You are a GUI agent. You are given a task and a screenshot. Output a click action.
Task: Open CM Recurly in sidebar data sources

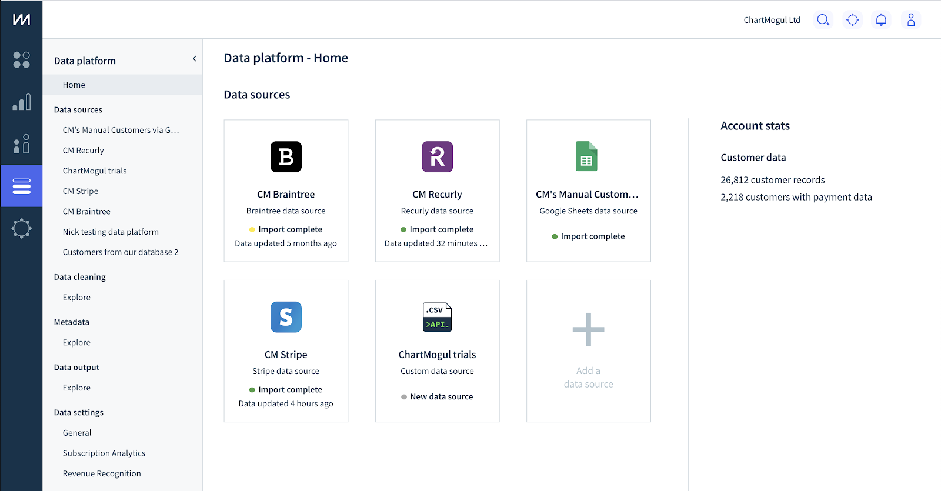pyautogui.click(x=84, y=151)
